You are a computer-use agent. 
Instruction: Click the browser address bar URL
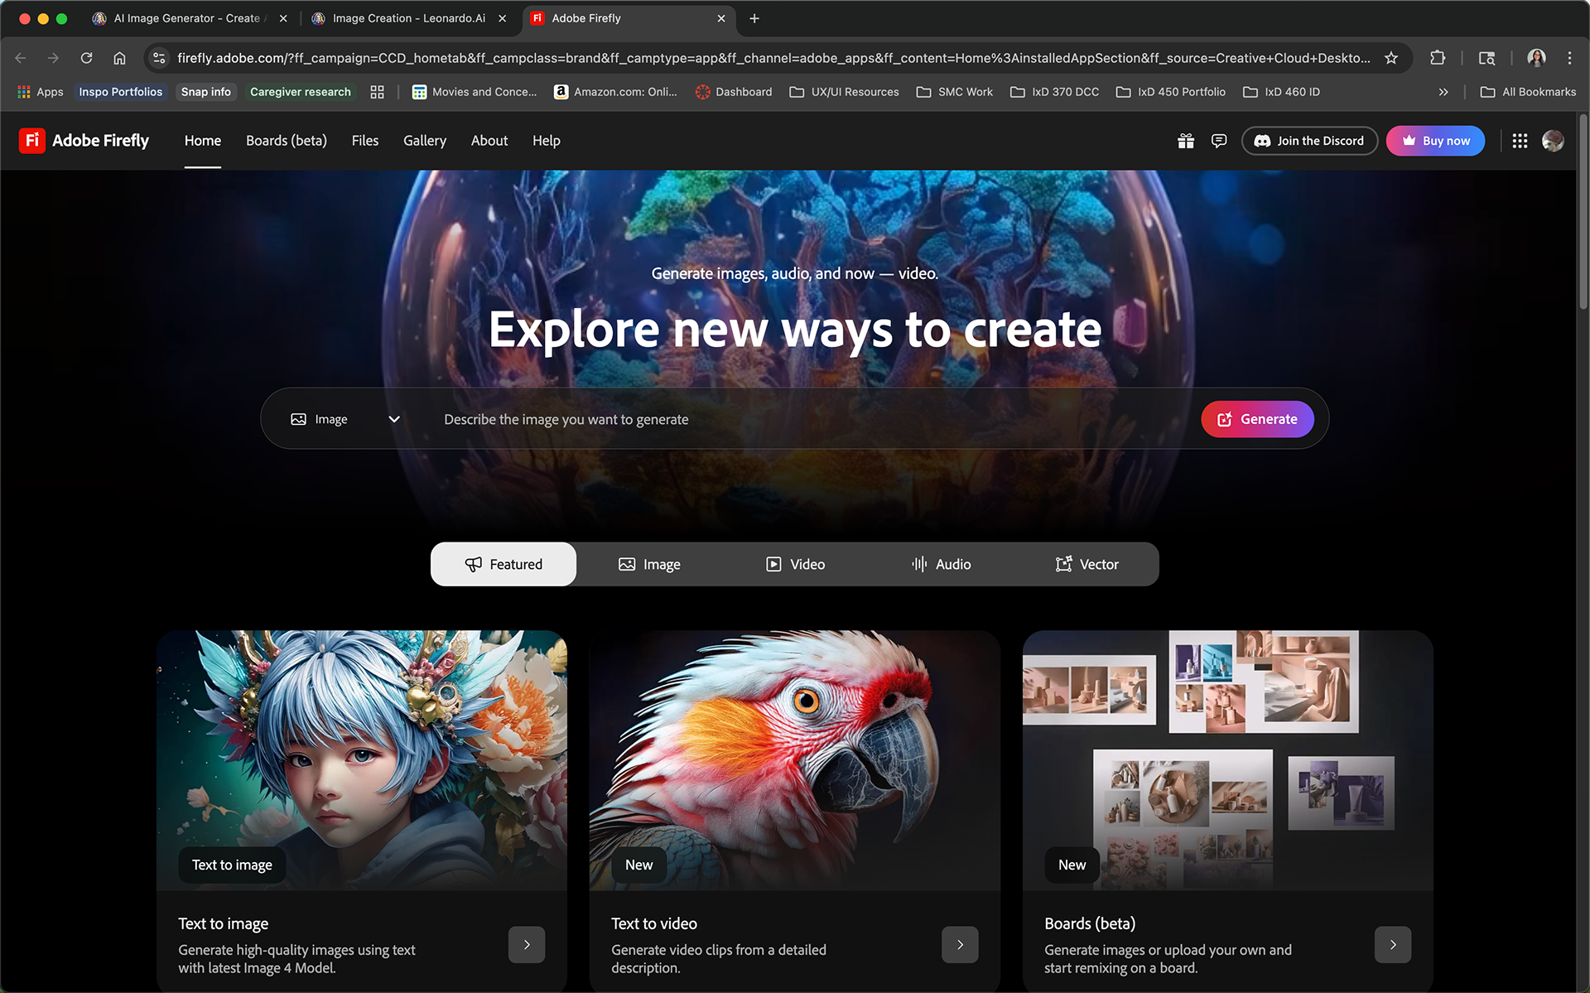(773, 58)
